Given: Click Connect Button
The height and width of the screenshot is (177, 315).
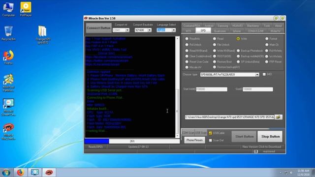Looking at the screenshot, I should 98,28.
